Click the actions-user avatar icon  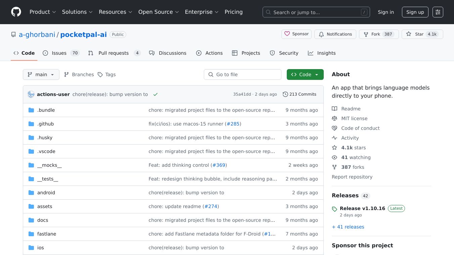tap(31, 94)
